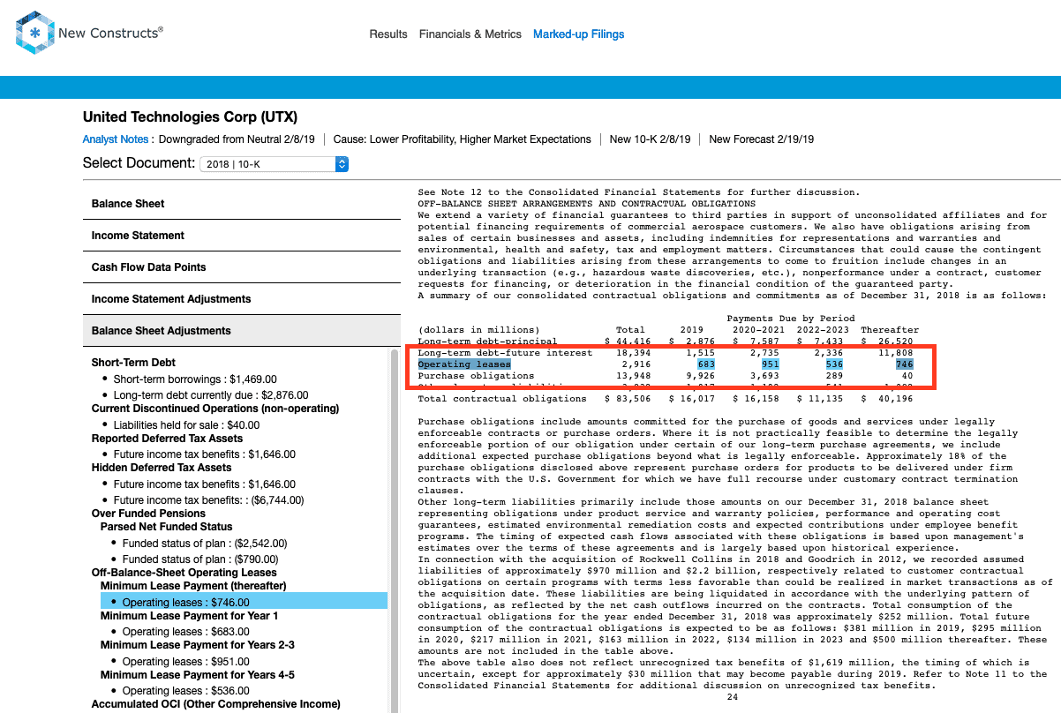Viewport: 1061px width, 713px height.
Task: Select Long-term debt currently due item
Action: (x=210, y=395)
